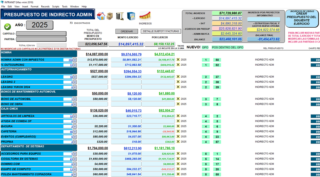Open the Scripts menu

pyautogui.click(x=56, y=6)
